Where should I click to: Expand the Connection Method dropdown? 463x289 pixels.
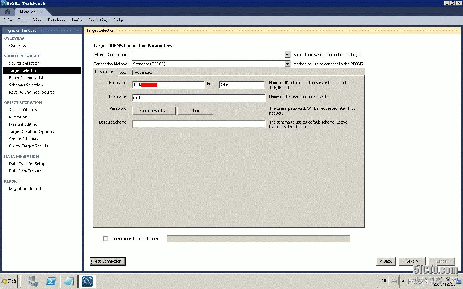click(x=287, y=64)
